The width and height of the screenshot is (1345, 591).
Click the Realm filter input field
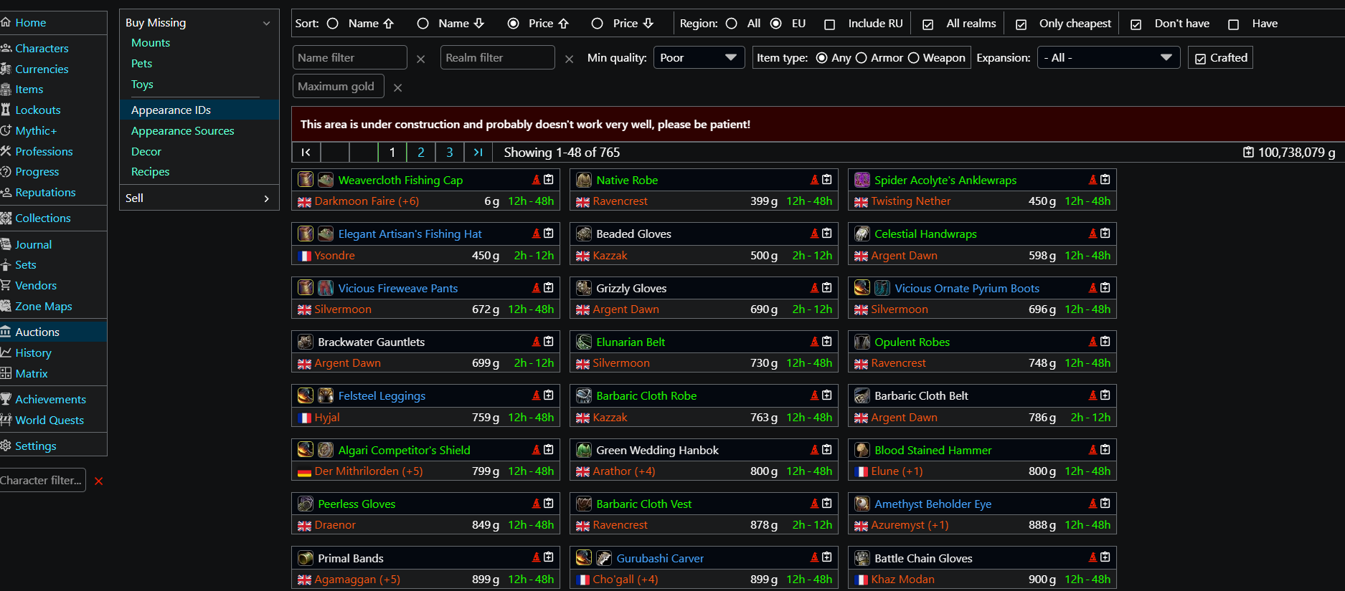tap(498, 57)
